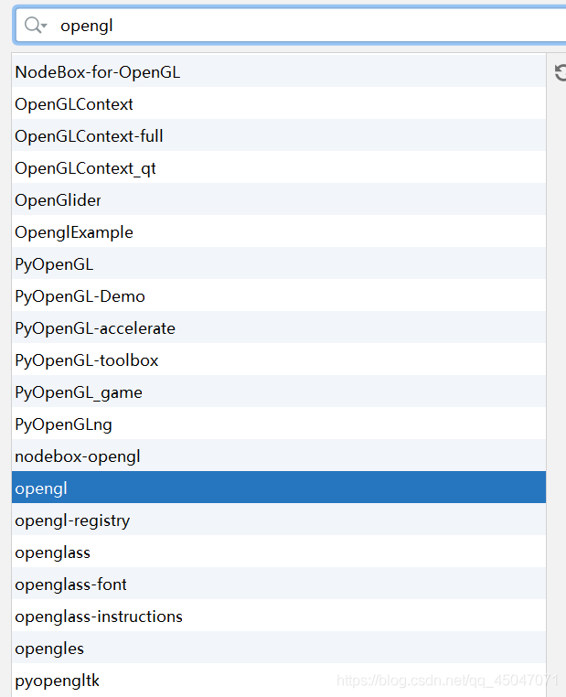Click the highlighted opengl package row
Viewport: 566px width, 697px height.
click(279, 488)
